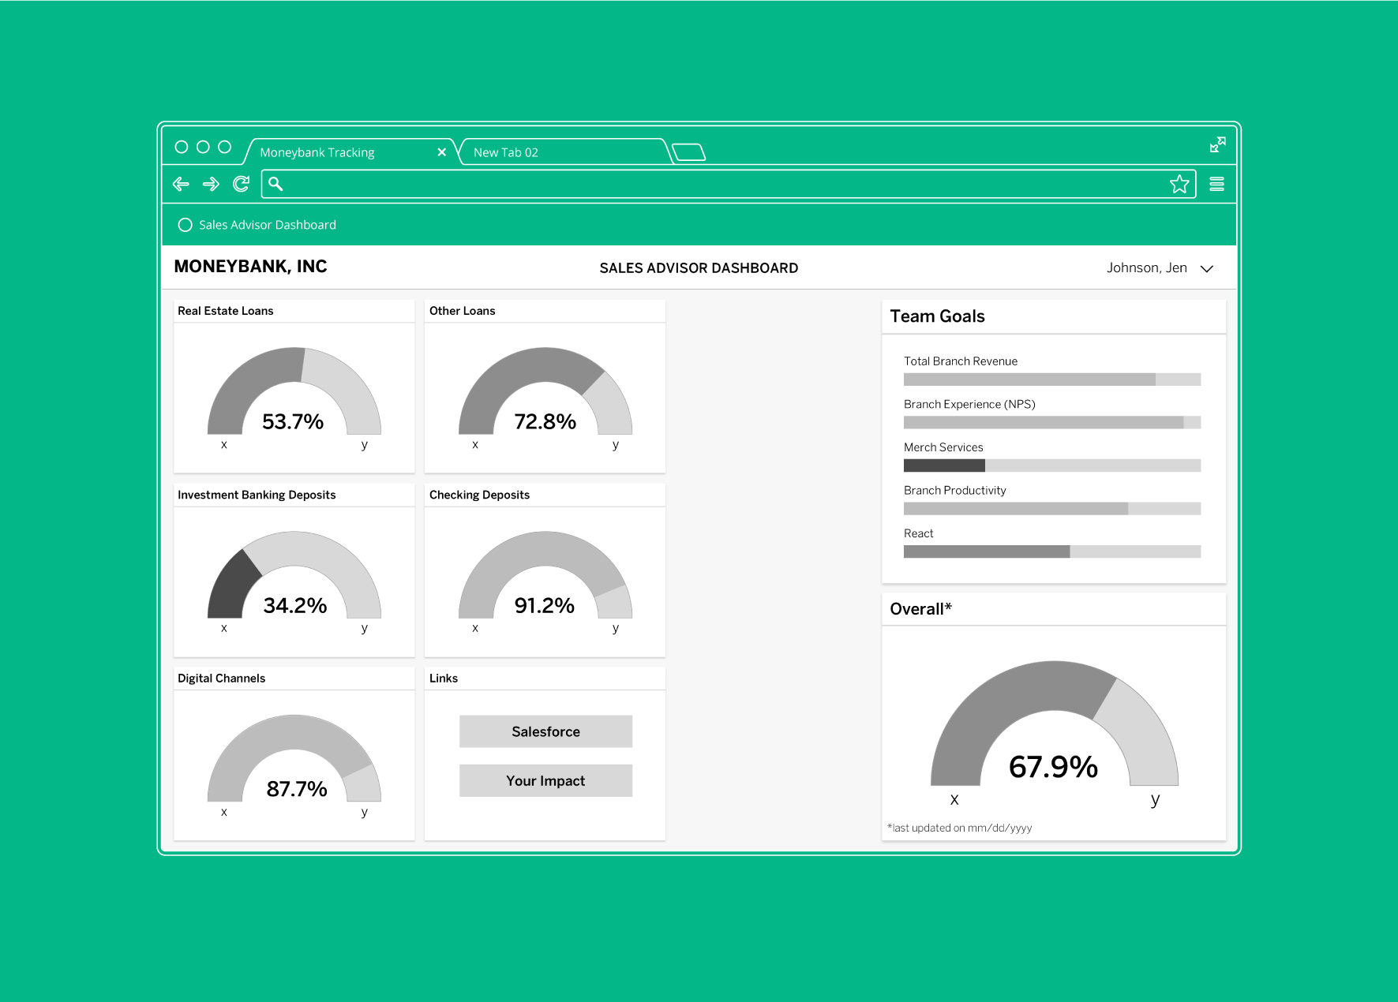Click the Checking Deposits 91.2% gauge
The image size is (1398, 1002).
coord(545,575)
